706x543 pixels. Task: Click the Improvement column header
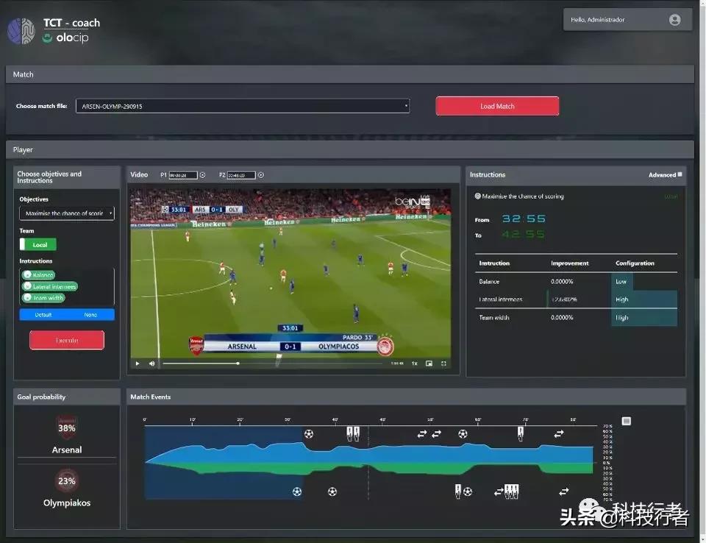pyautogui.click(x=569, y=263)
